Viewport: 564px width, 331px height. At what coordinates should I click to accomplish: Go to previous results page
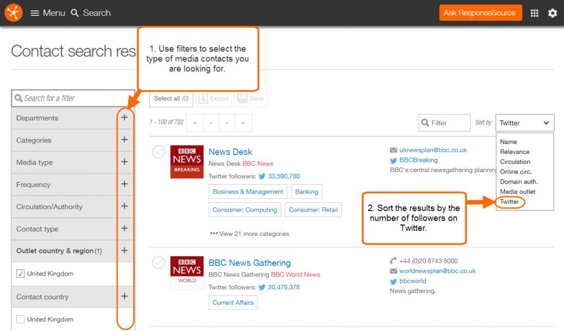(211, 123)
